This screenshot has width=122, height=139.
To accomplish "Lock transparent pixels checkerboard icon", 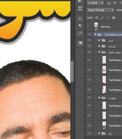I will 97,17.
